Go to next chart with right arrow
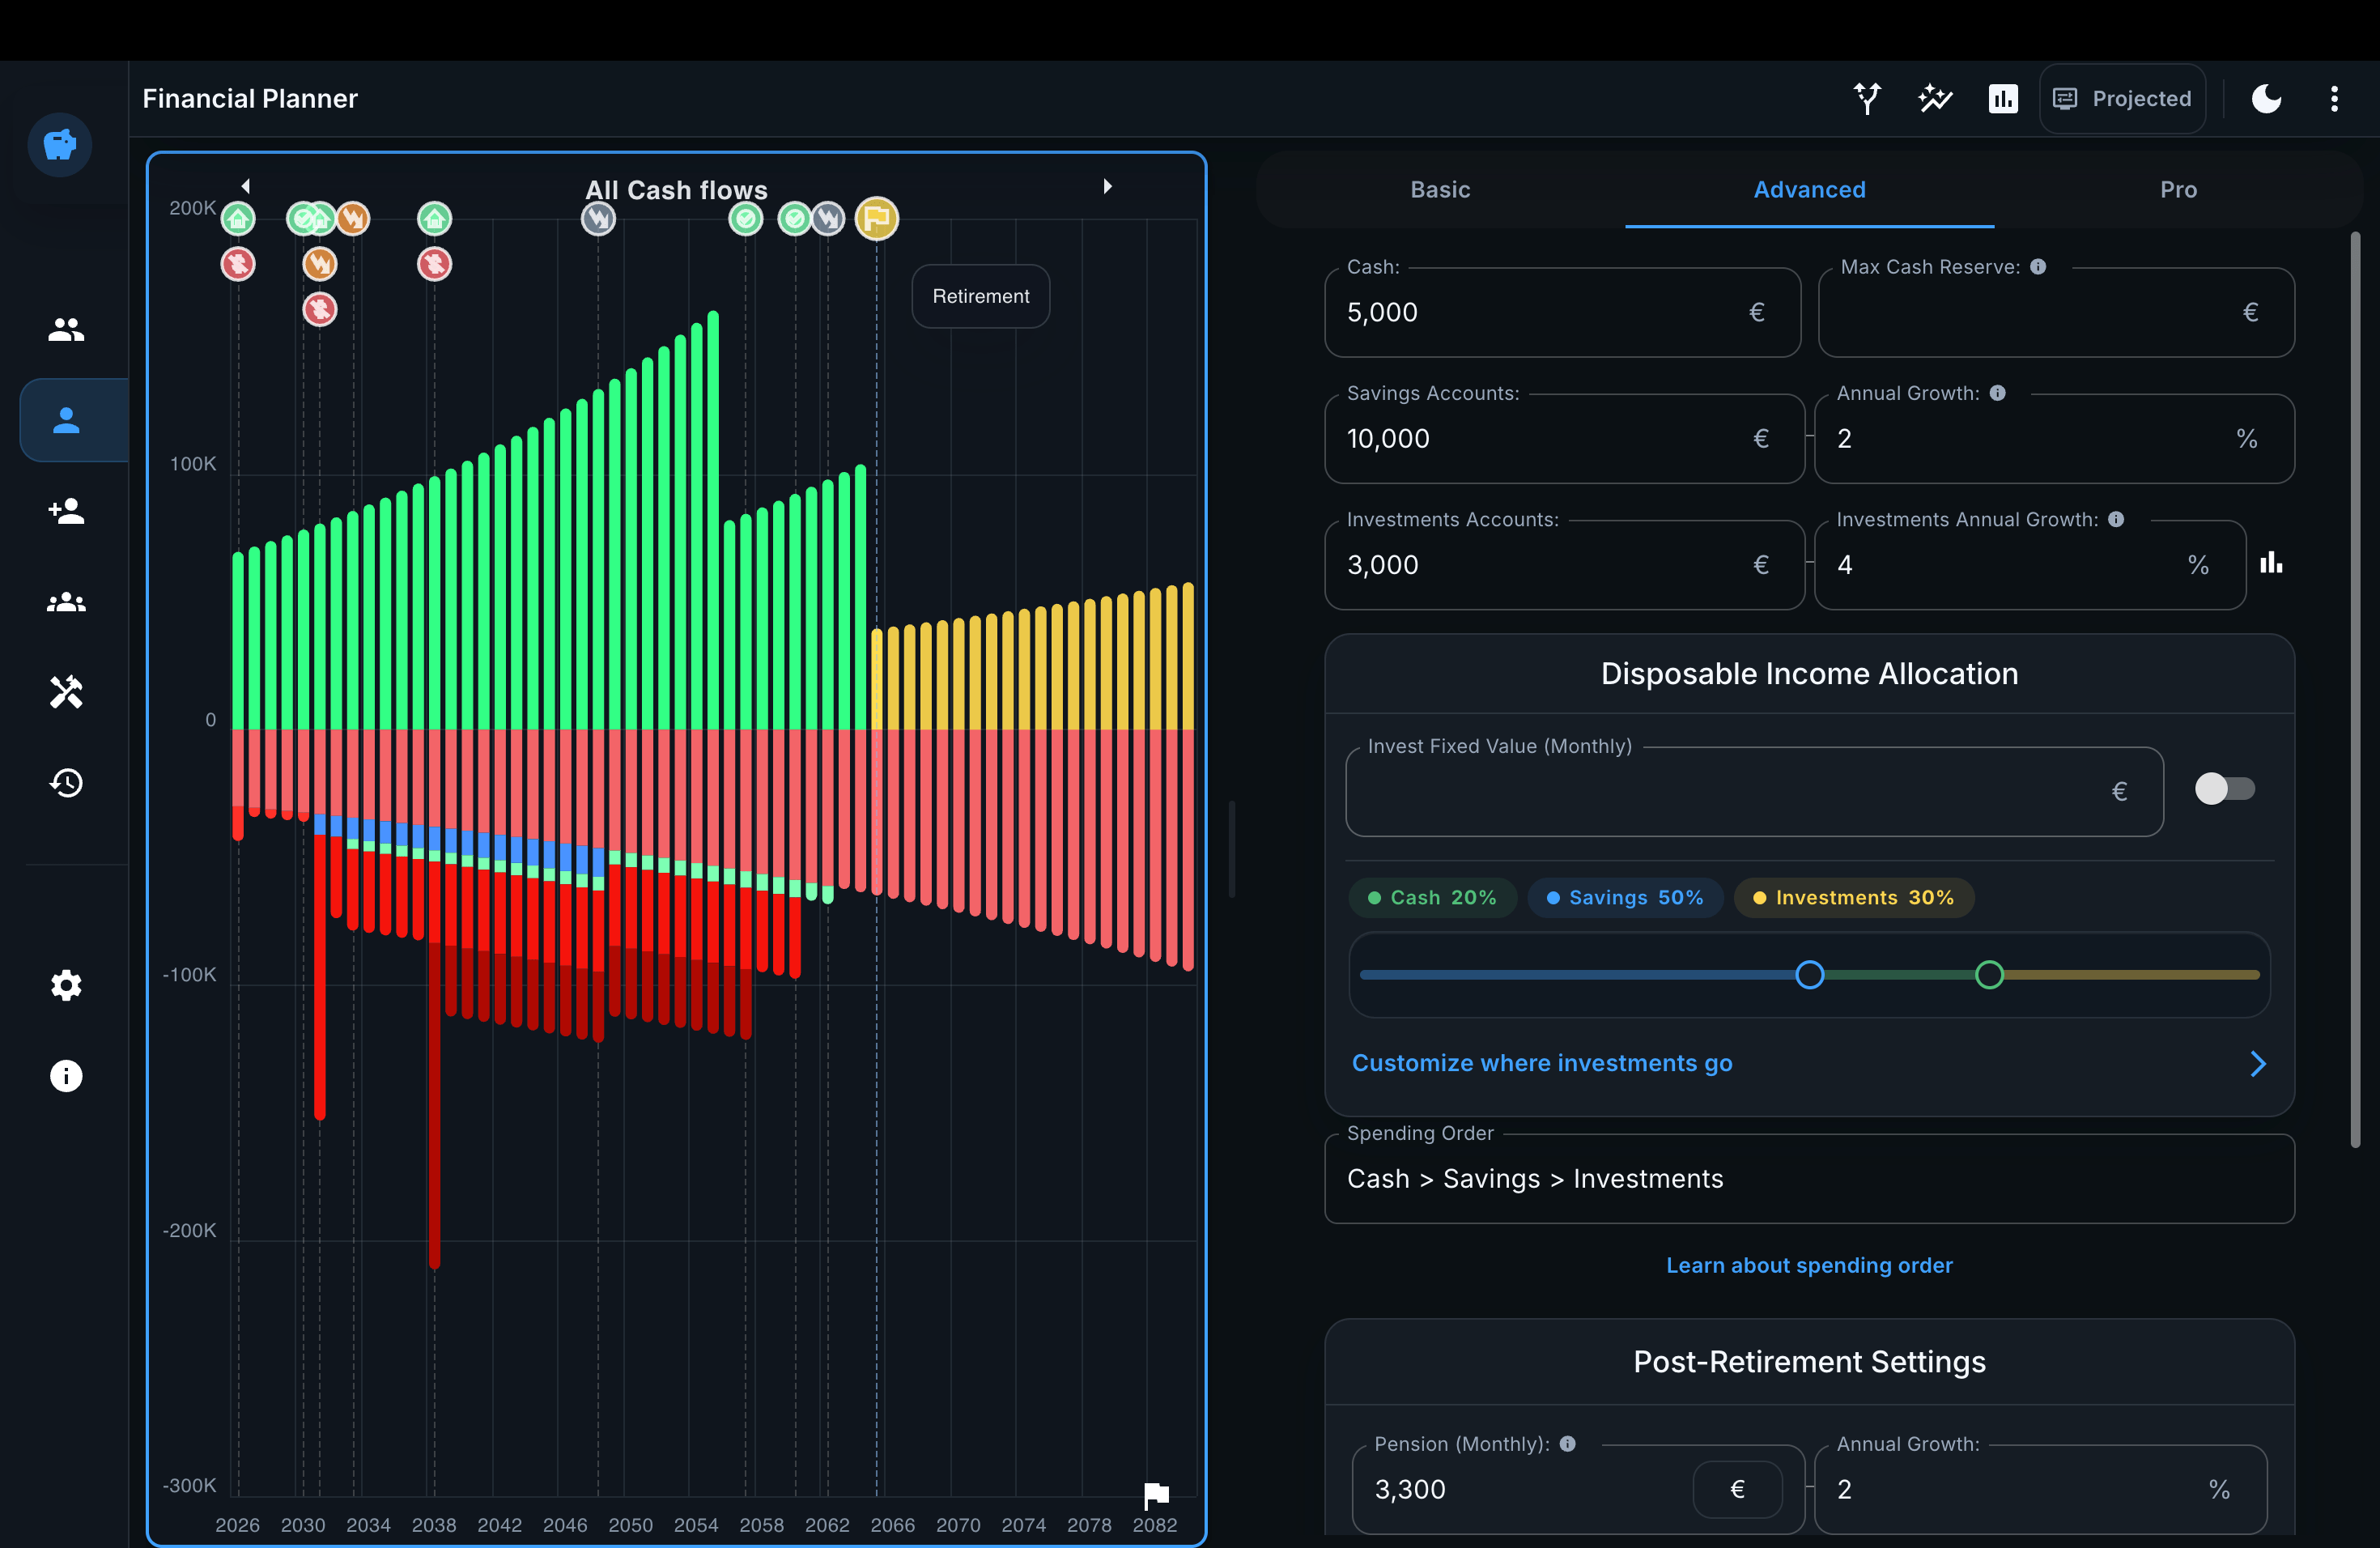 point(1107,186)
